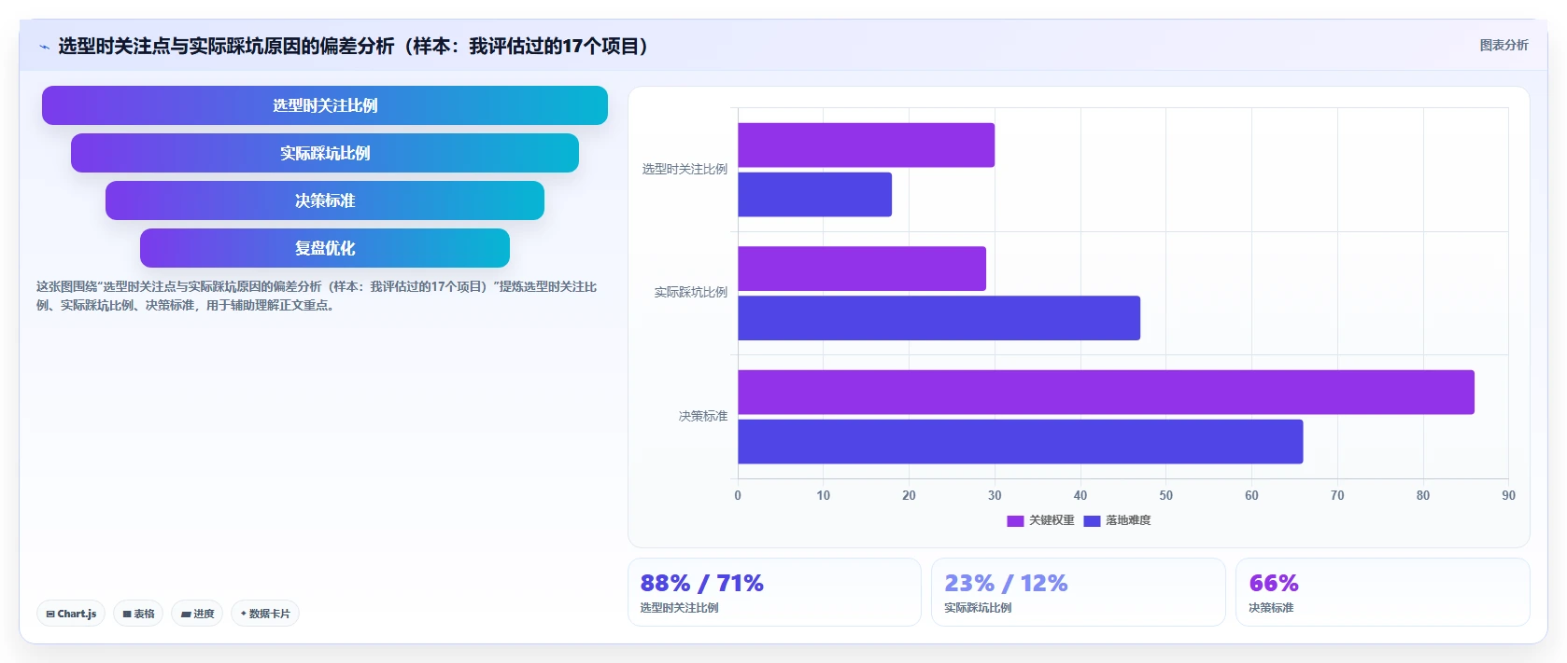Click the 88% / 71% data card value

701,584
